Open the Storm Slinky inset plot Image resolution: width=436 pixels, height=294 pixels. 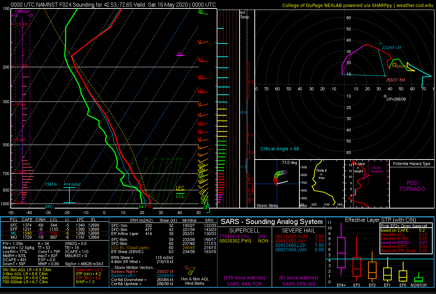(277, 183)
